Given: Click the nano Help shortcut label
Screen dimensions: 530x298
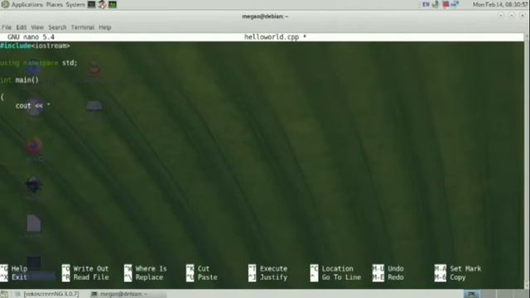Looking at the screenshot, I should [x=19, y=268].
